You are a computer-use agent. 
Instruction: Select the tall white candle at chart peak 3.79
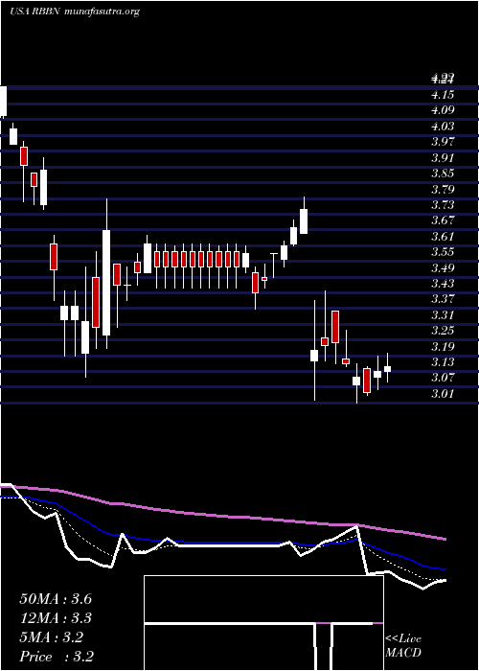pyautogui.click(x=106, y=274)
